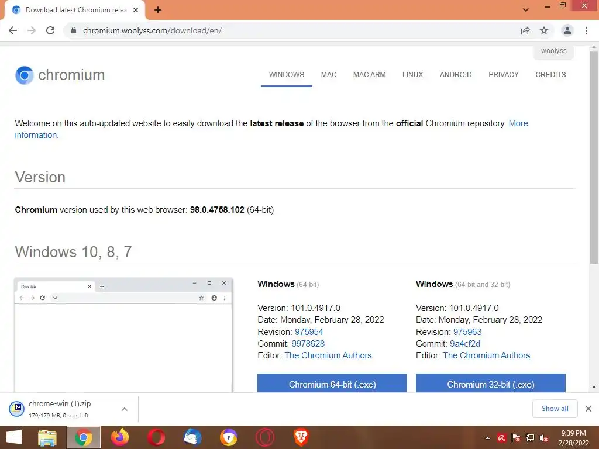Viewport: 599px width, 449px height.
Task: Launch Brave browser from the taskbar
Action: (x=301, y=437)
